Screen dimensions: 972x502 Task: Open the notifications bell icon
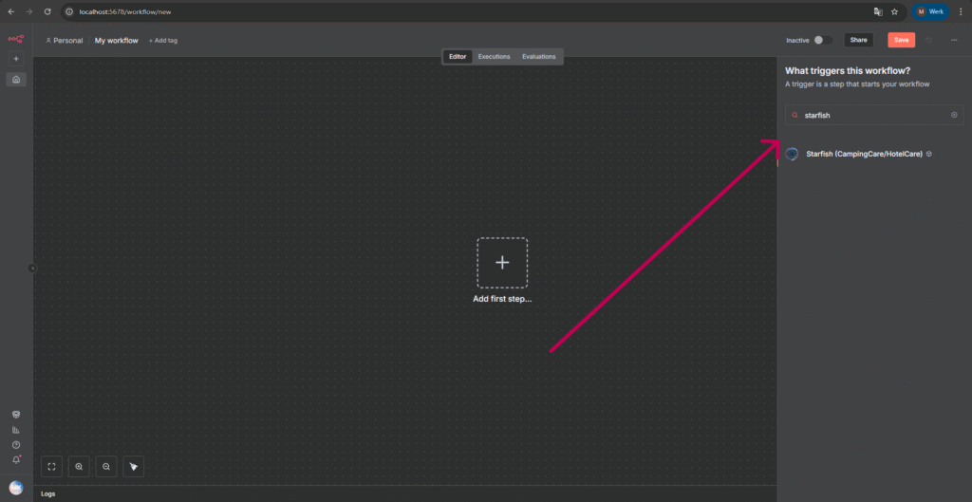click(16, 459)
